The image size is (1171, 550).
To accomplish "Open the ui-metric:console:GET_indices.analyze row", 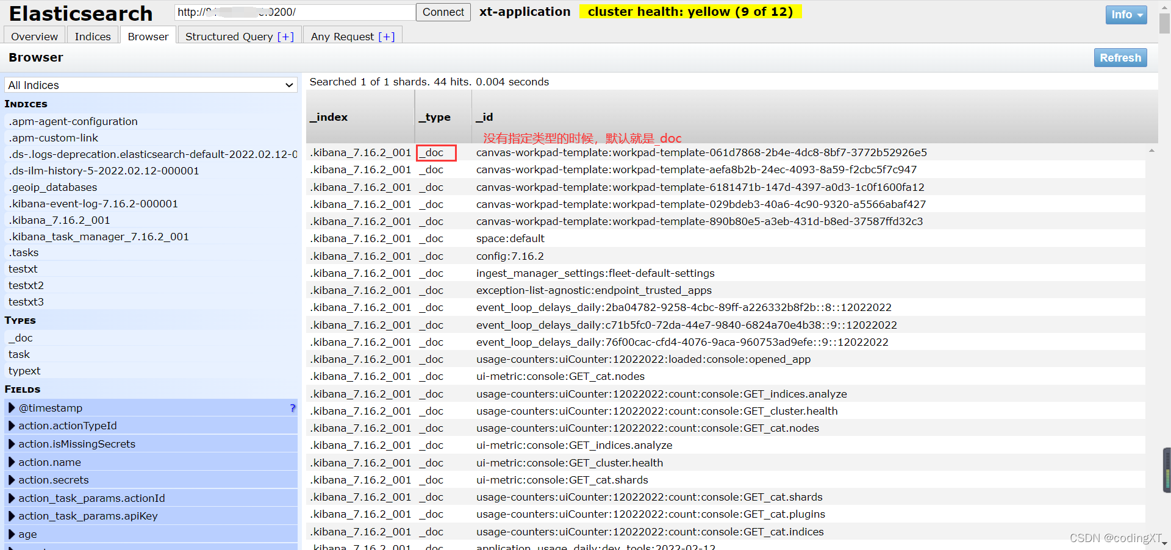I will pos(726,445).
